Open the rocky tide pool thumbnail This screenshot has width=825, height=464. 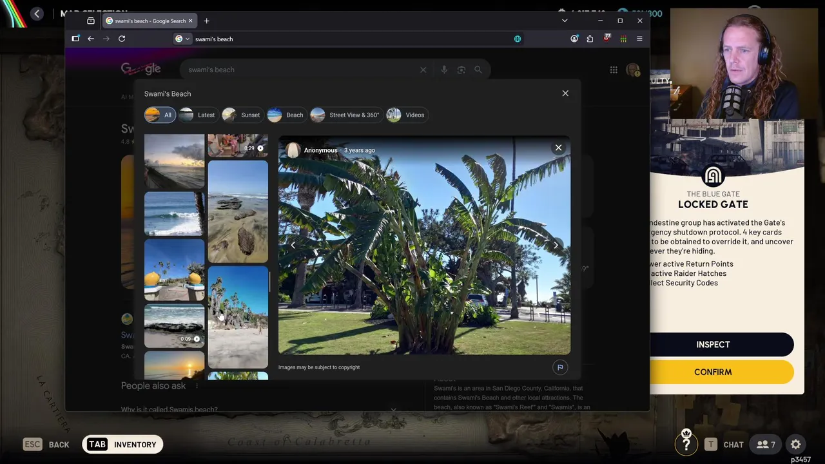[x=238, y=211]
